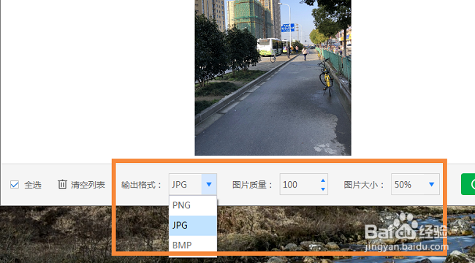
Task: Click the street photo preview thumbnail
Action: [273, 77]
